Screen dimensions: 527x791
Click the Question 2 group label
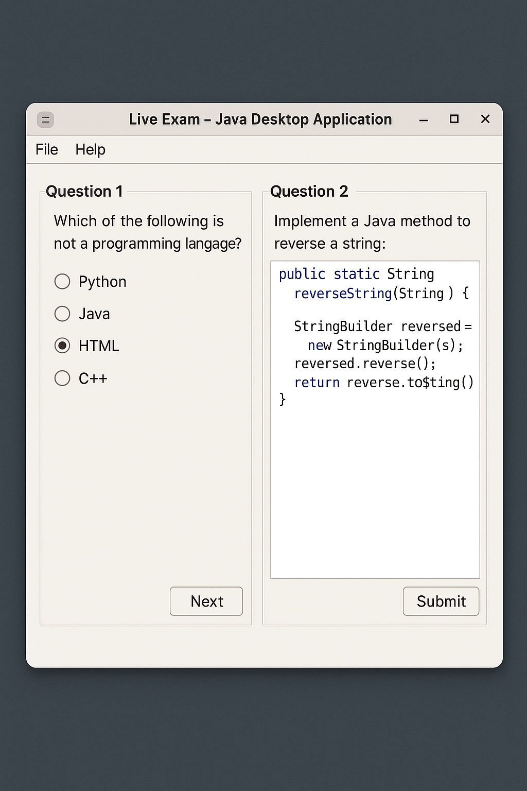pyautogui.click(x=309, y=191)
